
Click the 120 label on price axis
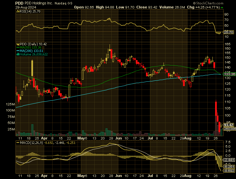point(228,89)
